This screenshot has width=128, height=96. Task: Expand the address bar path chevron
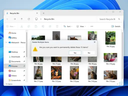coord(41,19)
